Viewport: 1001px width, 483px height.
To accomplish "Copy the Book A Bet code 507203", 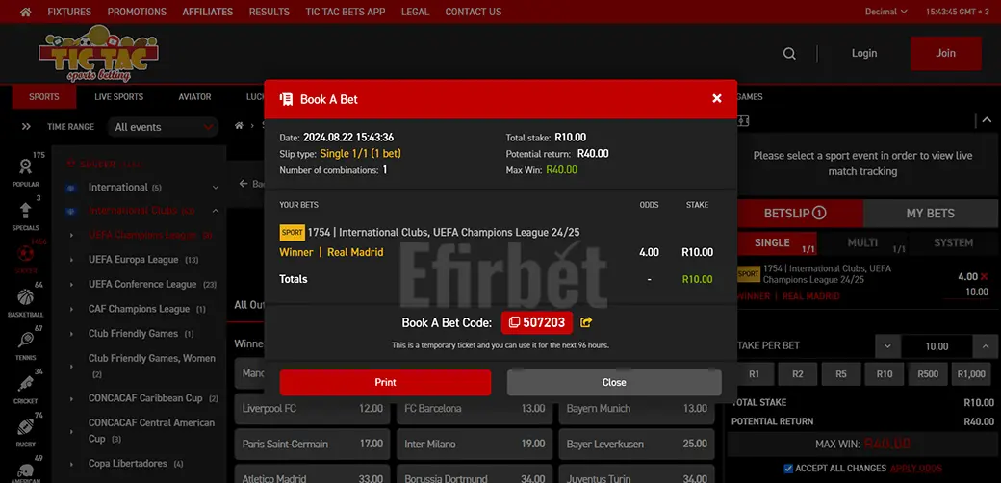I will click(537, 323).
